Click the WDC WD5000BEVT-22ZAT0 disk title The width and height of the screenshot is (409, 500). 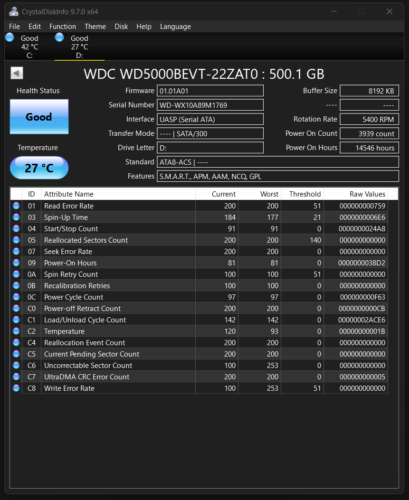tap(204, 74)
